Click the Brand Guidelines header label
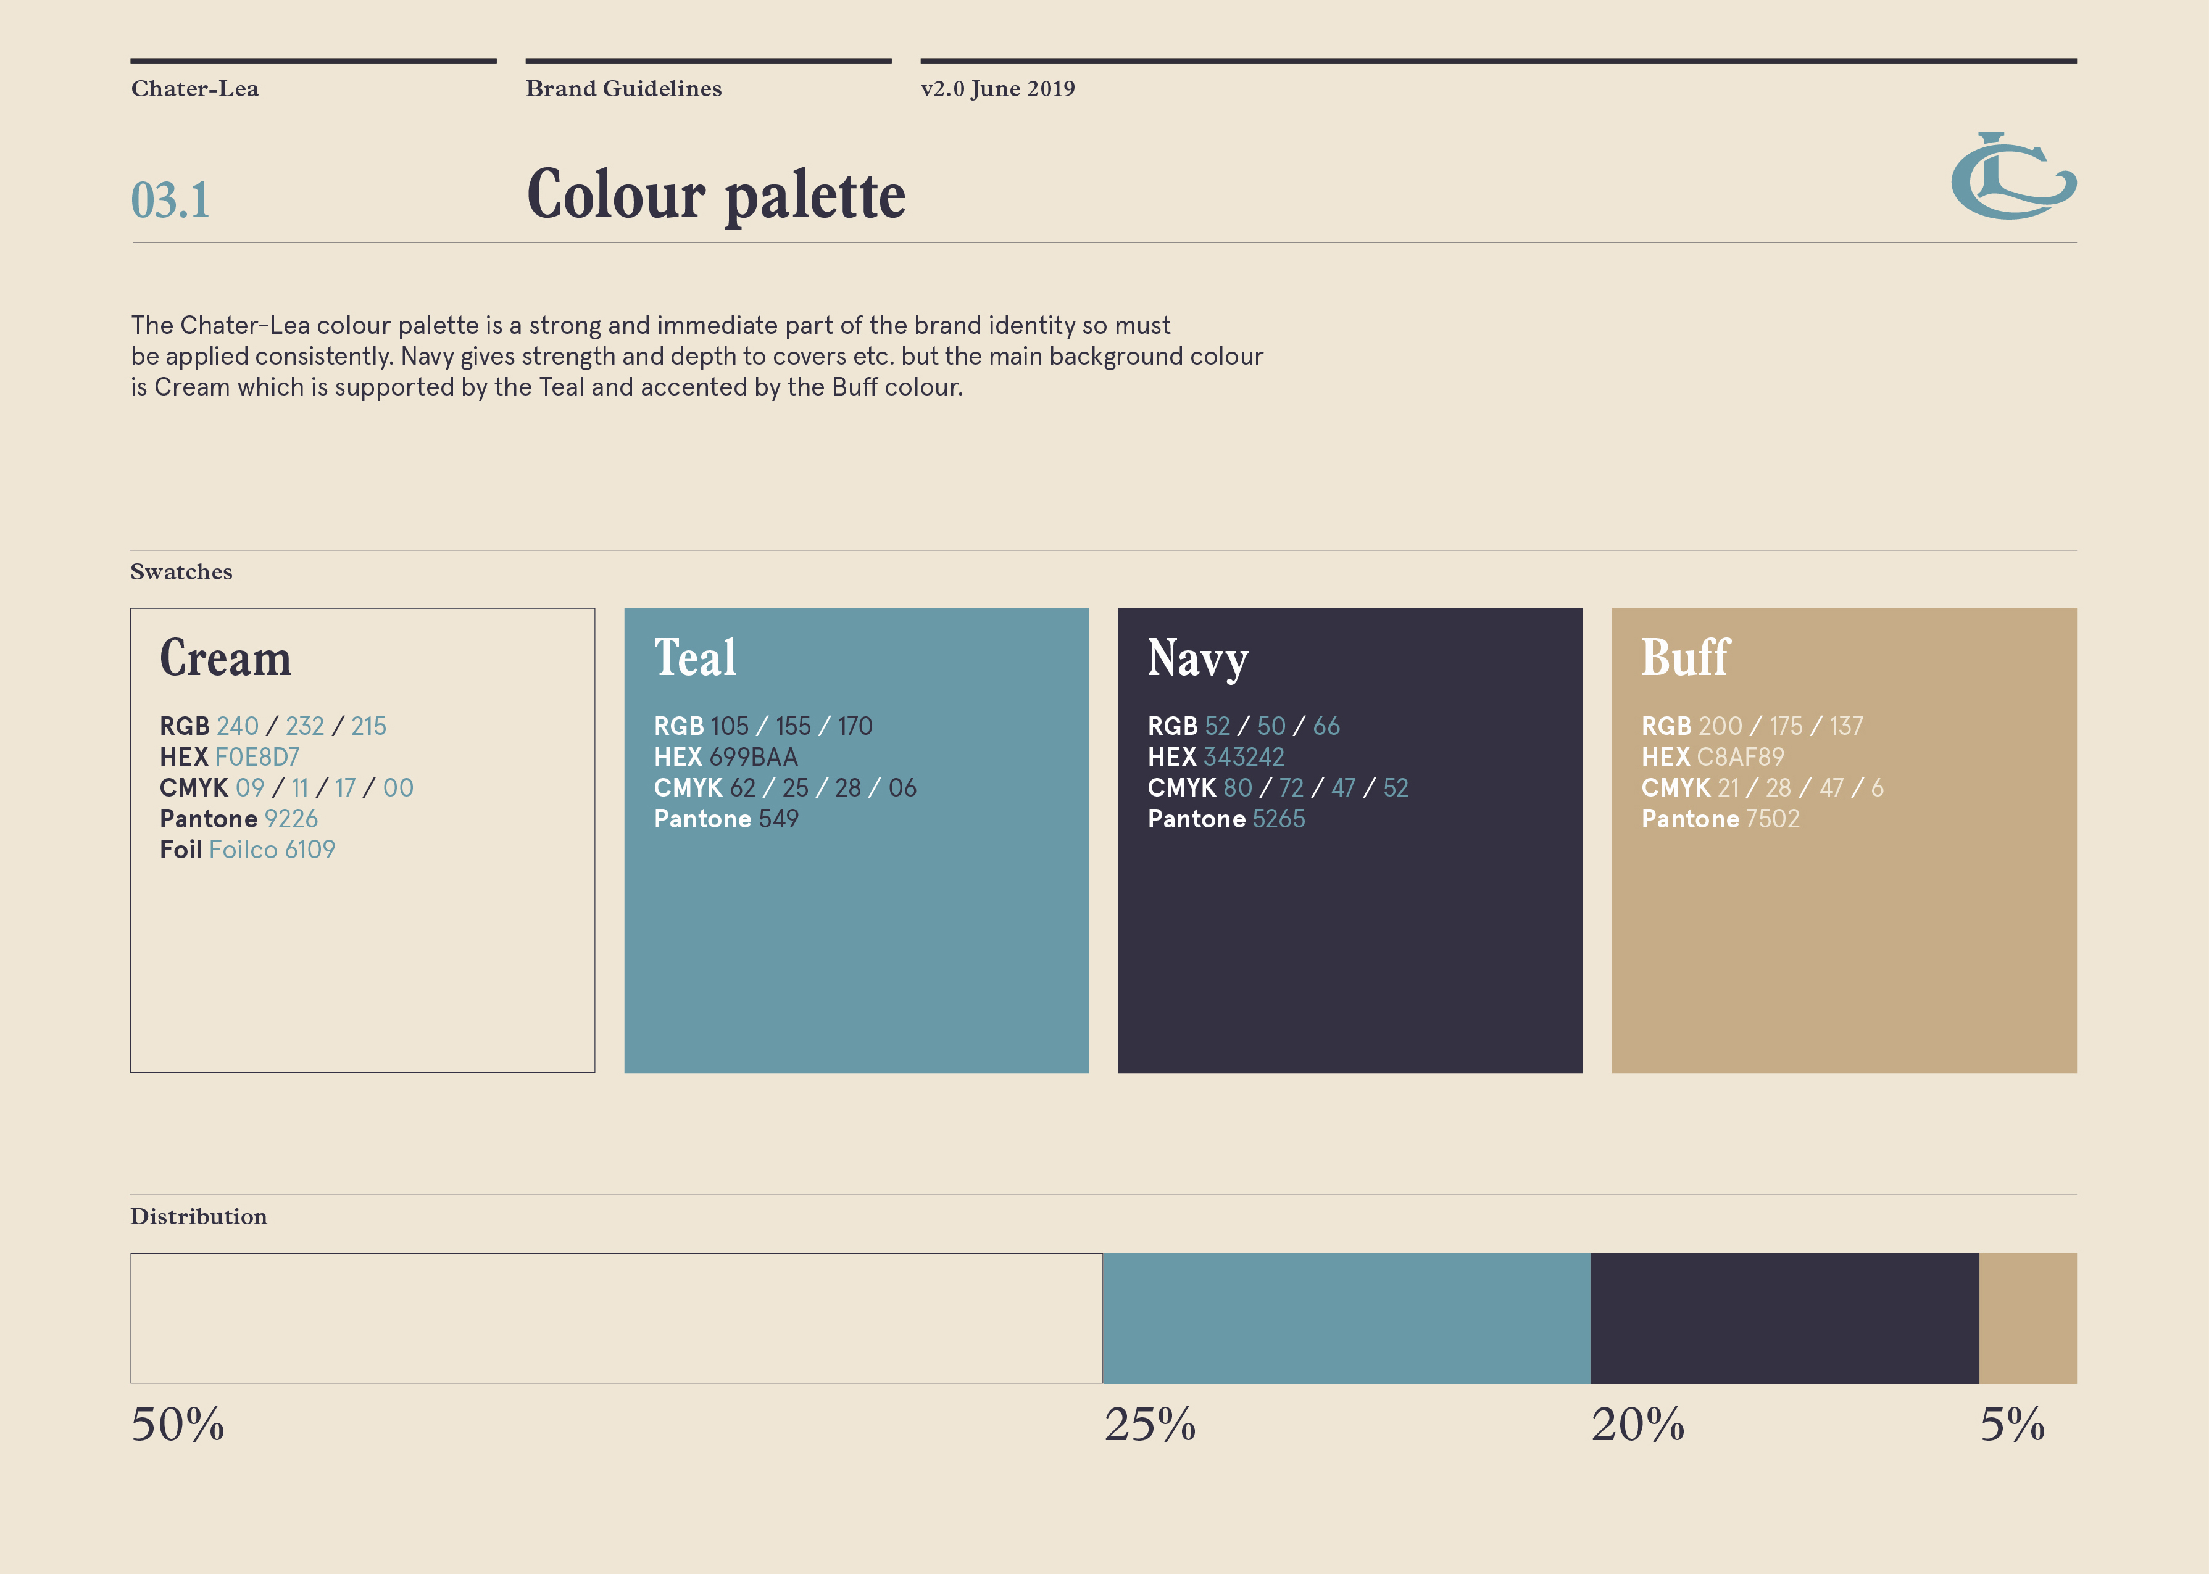 623,89
